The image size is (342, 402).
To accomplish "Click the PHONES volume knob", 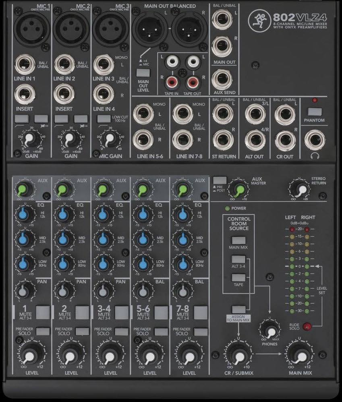I will (270, 330).
